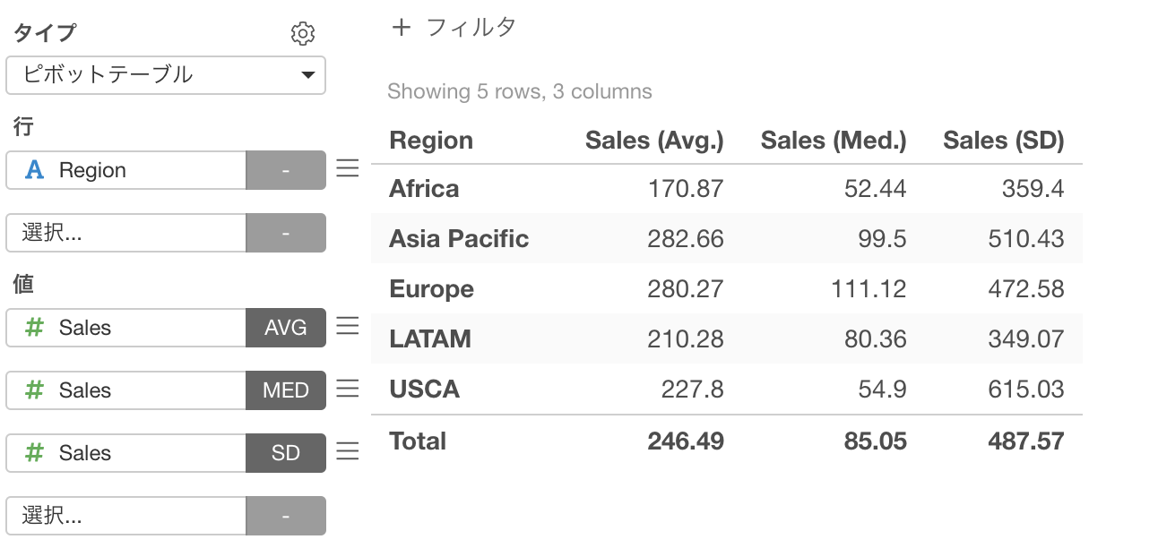Add another value column via bottom 選択...
Screen dimensions: 1158x548
[x=126, y=516]
